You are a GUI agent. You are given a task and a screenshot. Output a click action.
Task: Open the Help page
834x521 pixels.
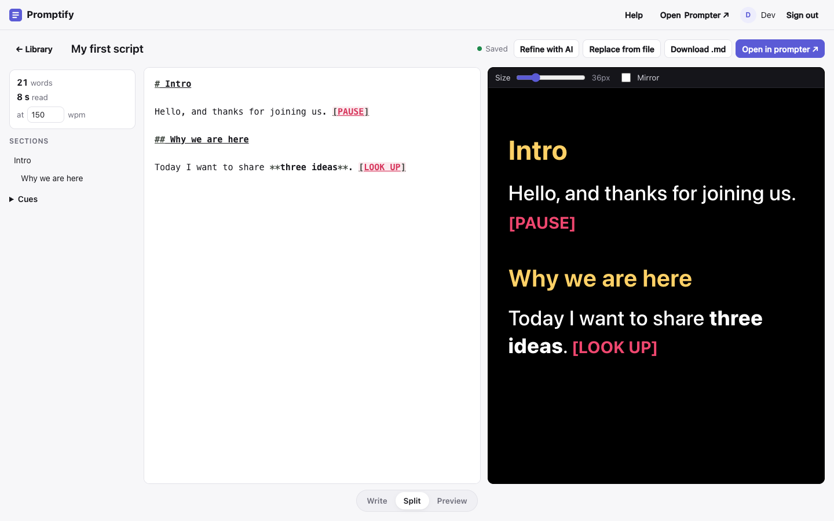point(634,15)
